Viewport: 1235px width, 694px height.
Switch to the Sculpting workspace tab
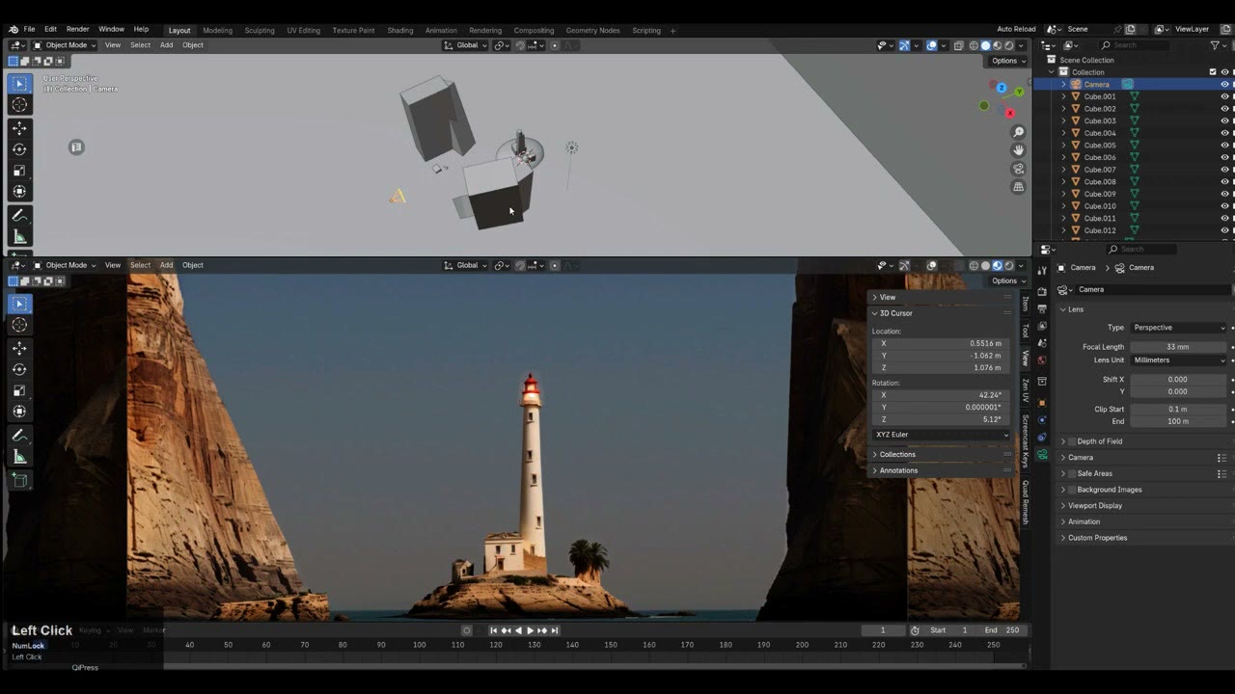tap(260, 31)
